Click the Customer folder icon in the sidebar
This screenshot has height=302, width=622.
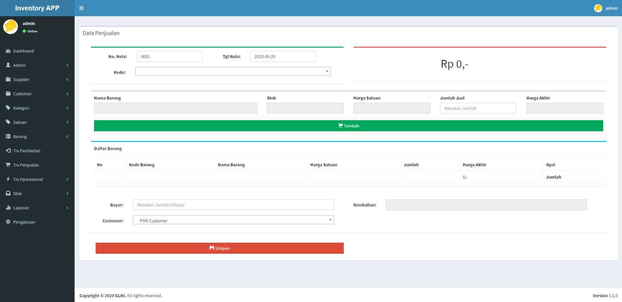click(x=8, y=94)
